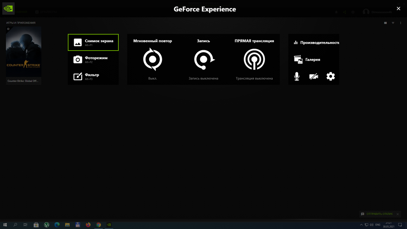Open the volume control in the system tray

coord(372,225)
